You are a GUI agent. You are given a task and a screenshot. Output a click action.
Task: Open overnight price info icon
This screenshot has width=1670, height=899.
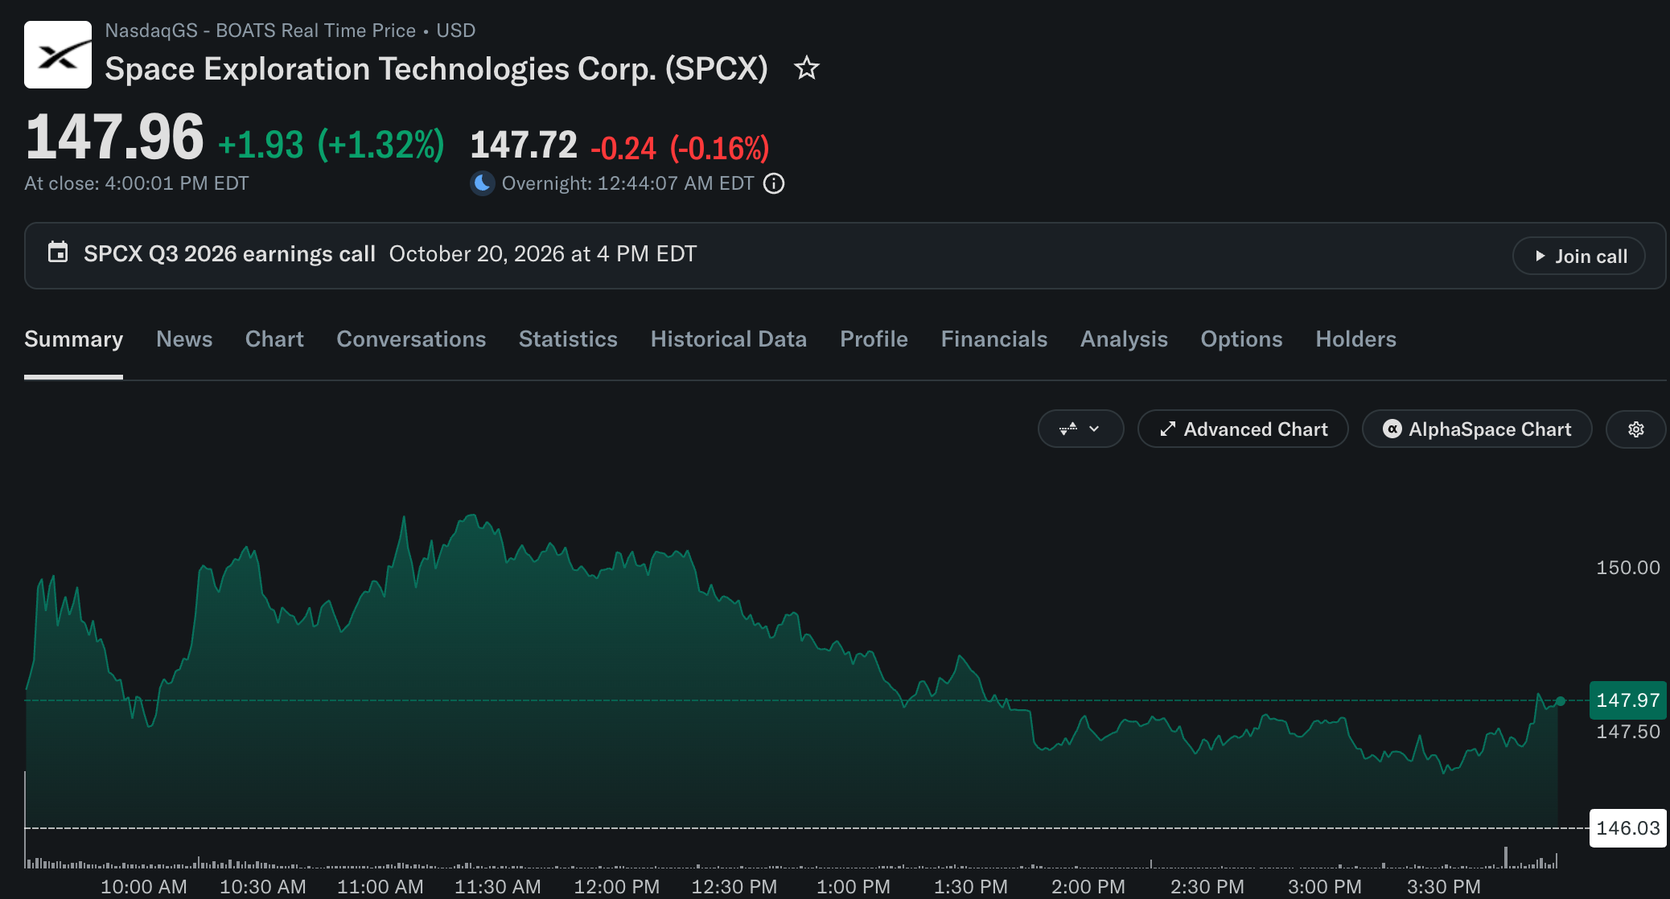[774, 183]
